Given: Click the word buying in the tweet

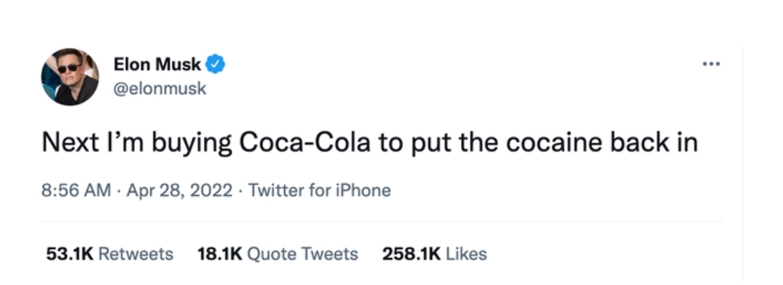Looking at the screenshot, I should pyautogui.click(x=191, y=145).
